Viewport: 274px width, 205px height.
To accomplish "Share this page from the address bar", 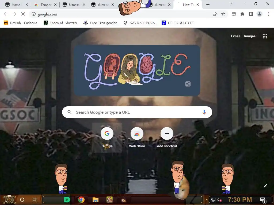I will click(x=215, y=14).
